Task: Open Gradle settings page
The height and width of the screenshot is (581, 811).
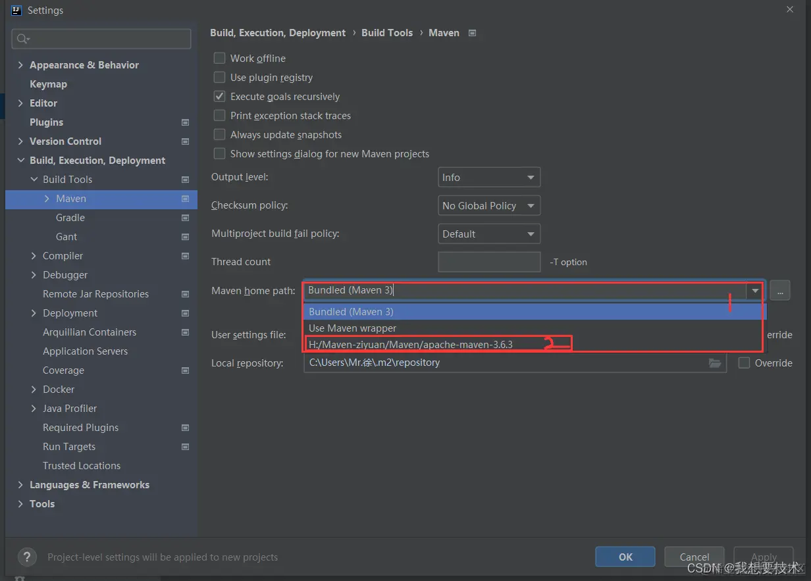Action: click(70, 218)
